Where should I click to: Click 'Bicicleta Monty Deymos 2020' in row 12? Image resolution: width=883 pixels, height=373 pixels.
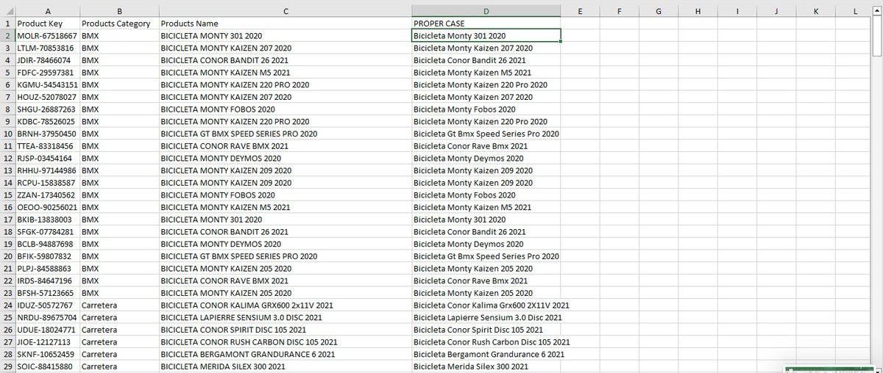[x=486, y=158]
